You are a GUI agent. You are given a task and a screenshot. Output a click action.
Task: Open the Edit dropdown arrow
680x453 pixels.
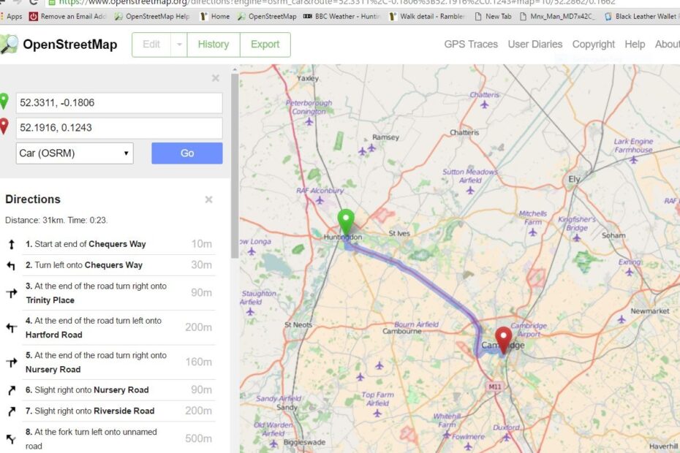pyautogui.click(x=178, y=45)
